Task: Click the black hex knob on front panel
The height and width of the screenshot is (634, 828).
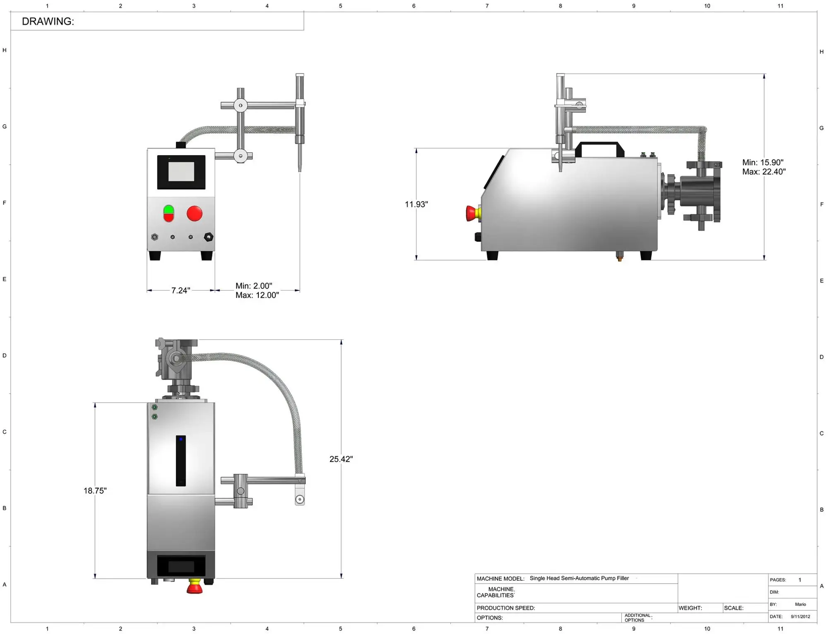Action: [209, 237]
